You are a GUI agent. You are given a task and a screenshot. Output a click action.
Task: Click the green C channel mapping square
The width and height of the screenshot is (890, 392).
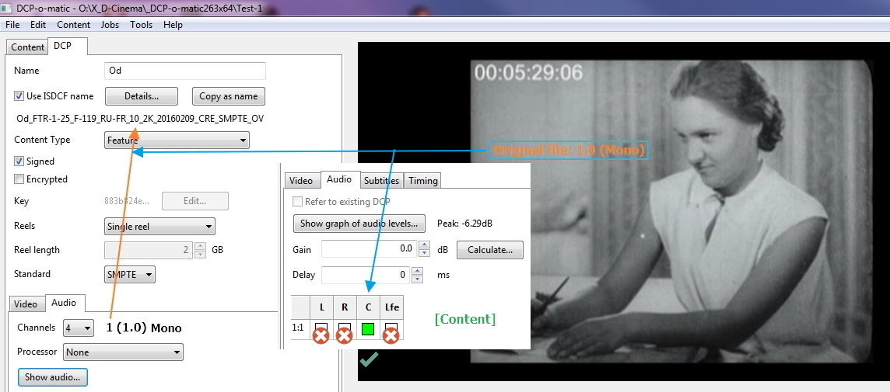pos(368,329)
